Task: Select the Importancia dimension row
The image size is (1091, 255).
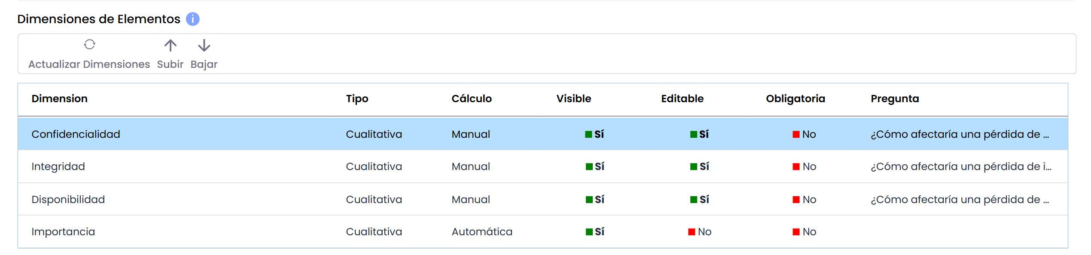Action: click(x=542, y=232)
